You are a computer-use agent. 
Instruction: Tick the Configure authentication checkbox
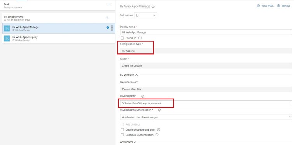(122, 135)
